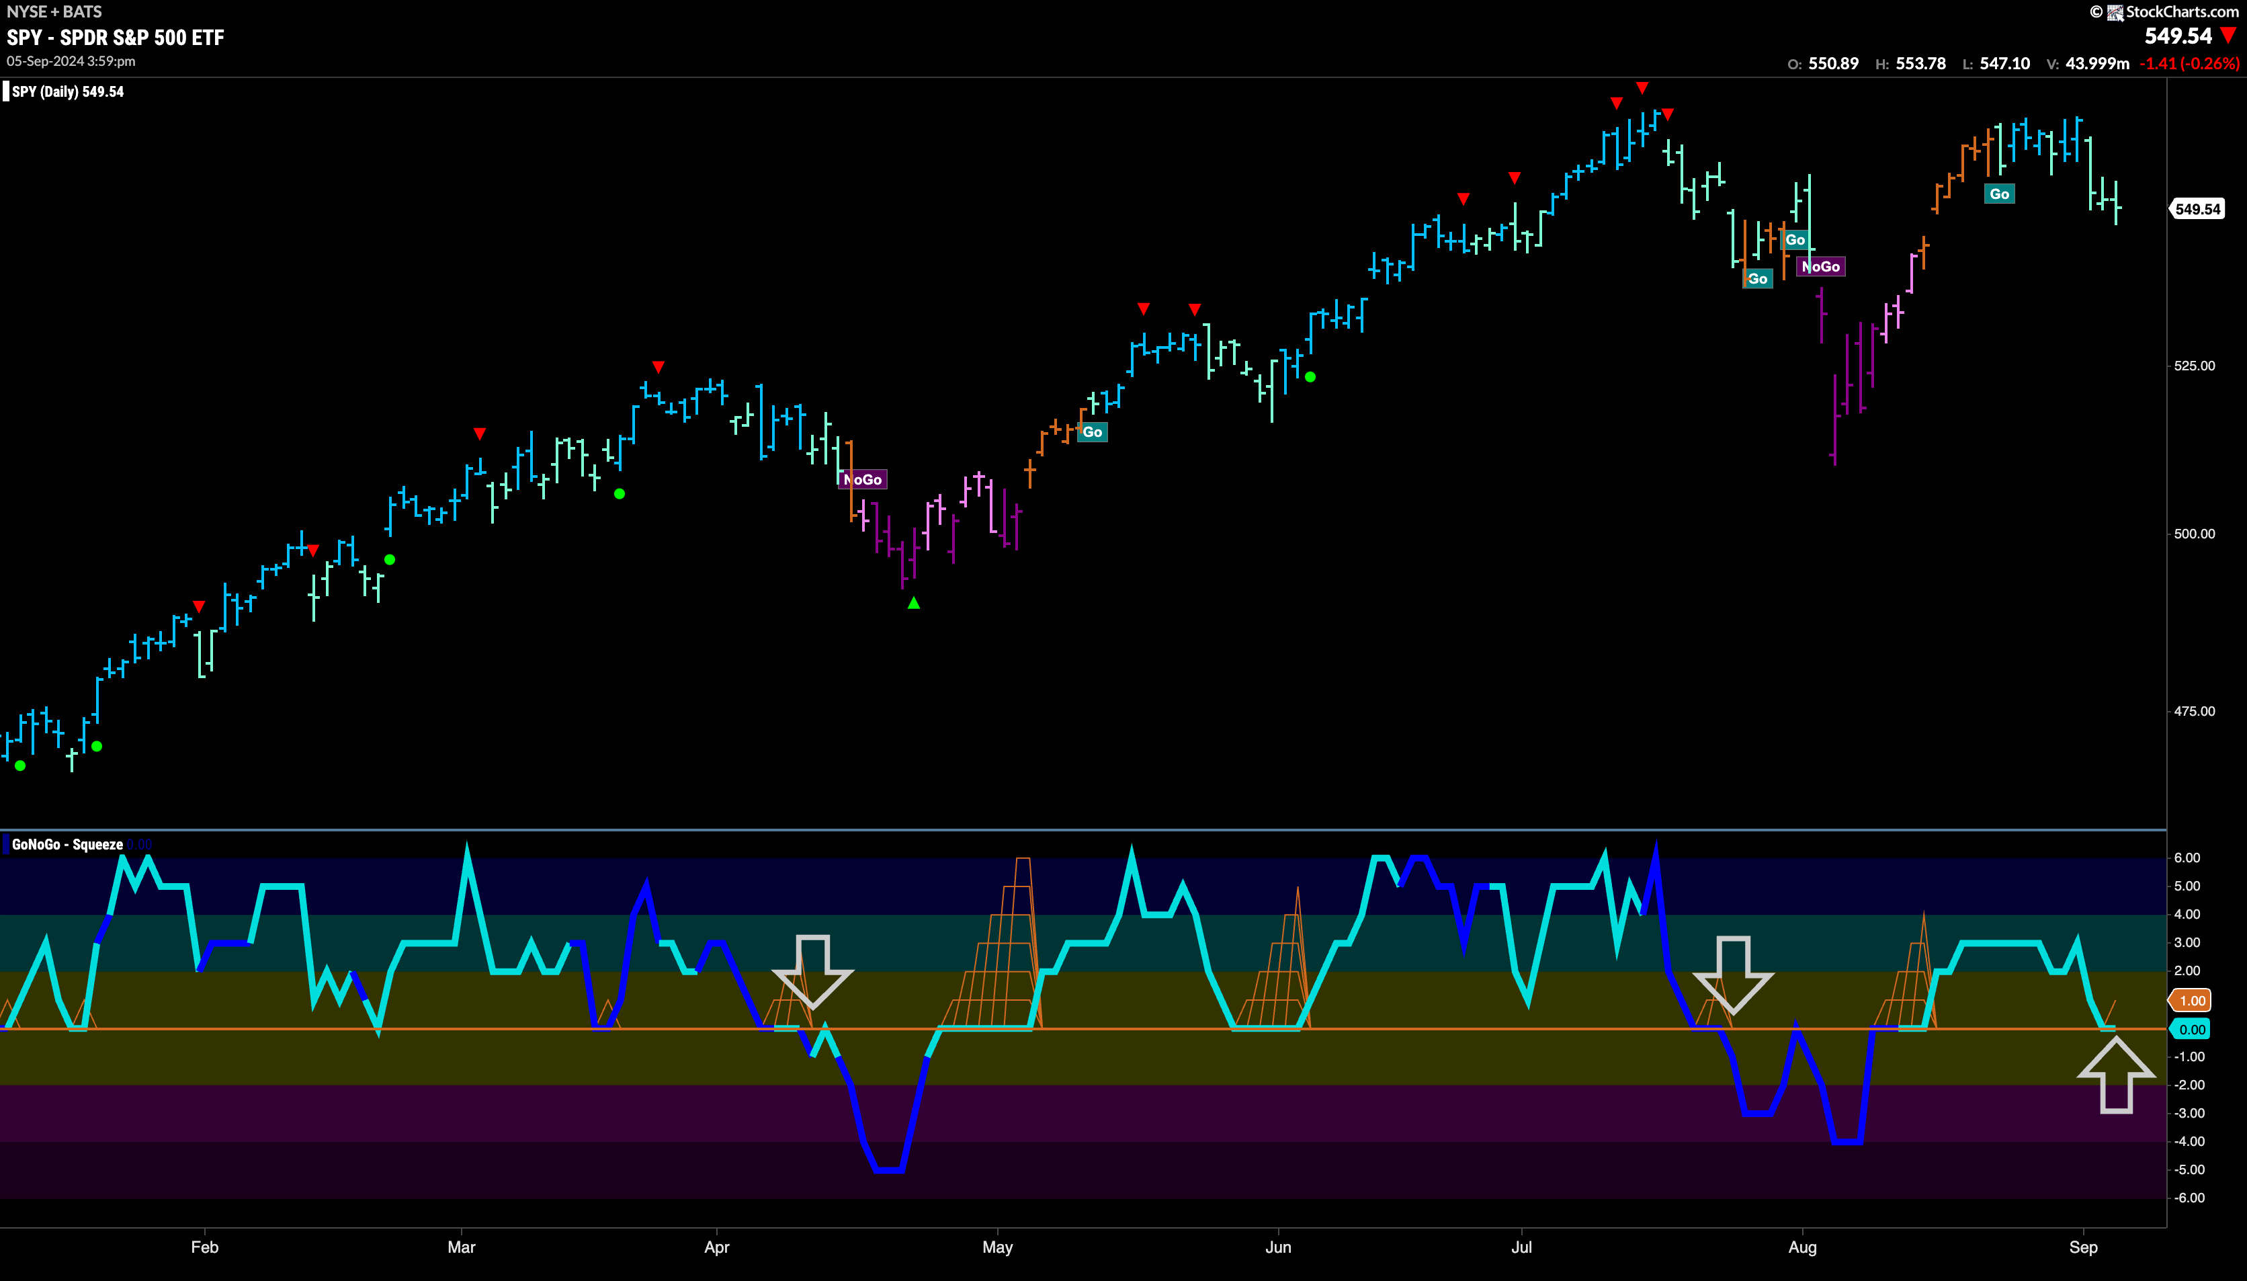Click the red triangle just before July label
This screenshot has width=2247, height=1281.
1515,179
